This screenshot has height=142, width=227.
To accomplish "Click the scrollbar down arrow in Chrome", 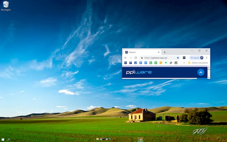I will 209,78.
